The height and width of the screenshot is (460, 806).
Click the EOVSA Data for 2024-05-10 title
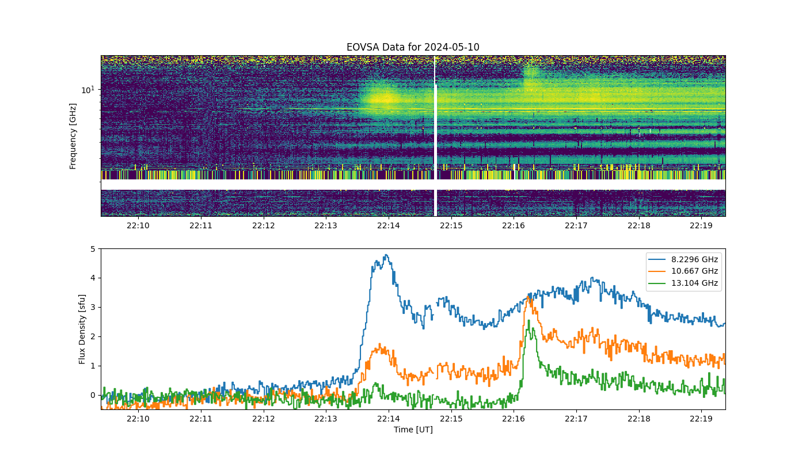(413, 47)
